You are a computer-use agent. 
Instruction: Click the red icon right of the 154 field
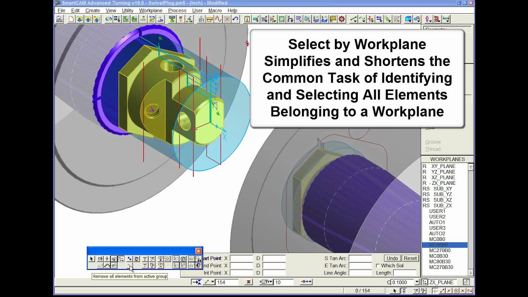pos(248,282)
